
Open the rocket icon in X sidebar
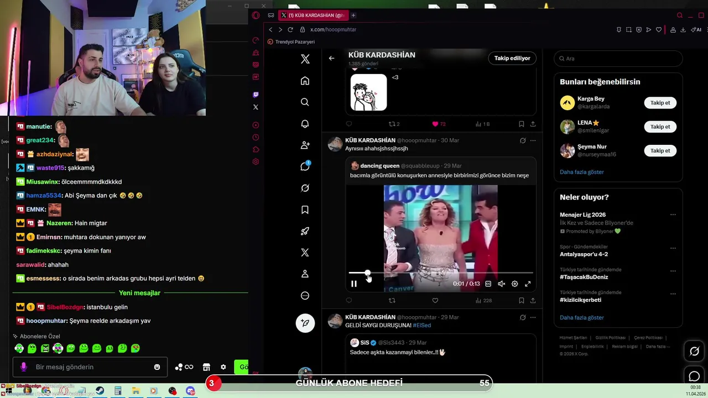click(305, 231)
